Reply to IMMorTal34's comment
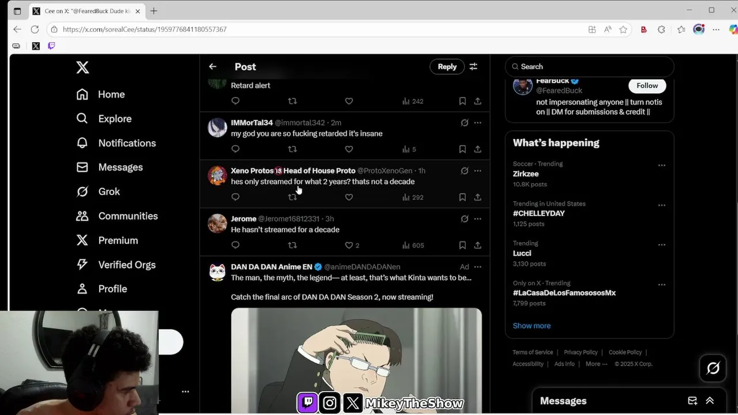Image resolution: width=738 pixels, height=415 pixels. click(x=235, y=149)
